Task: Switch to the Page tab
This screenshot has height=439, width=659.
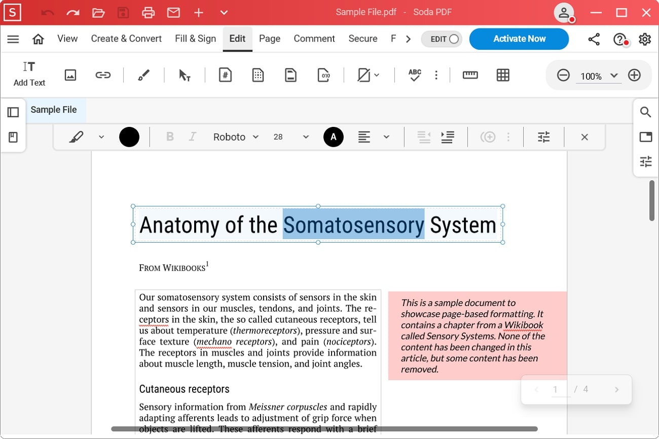Action: coord(270,39)
